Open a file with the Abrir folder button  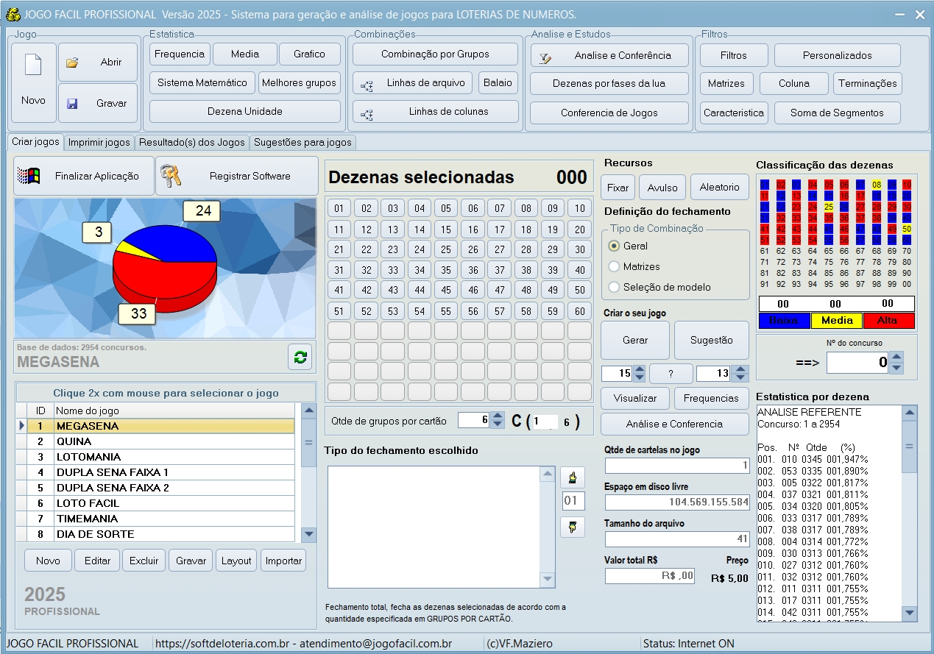[98, 63]
